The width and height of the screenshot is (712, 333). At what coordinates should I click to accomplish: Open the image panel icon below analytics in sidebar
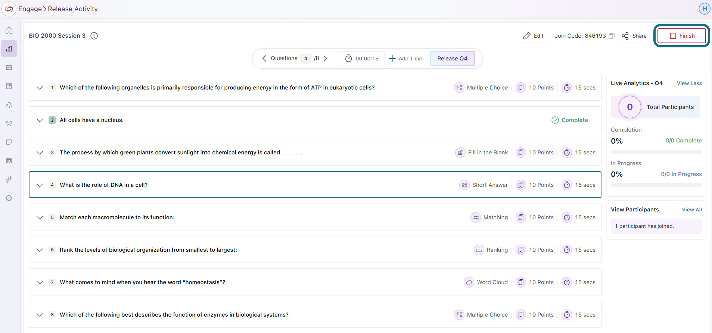[x=9, y=67]
